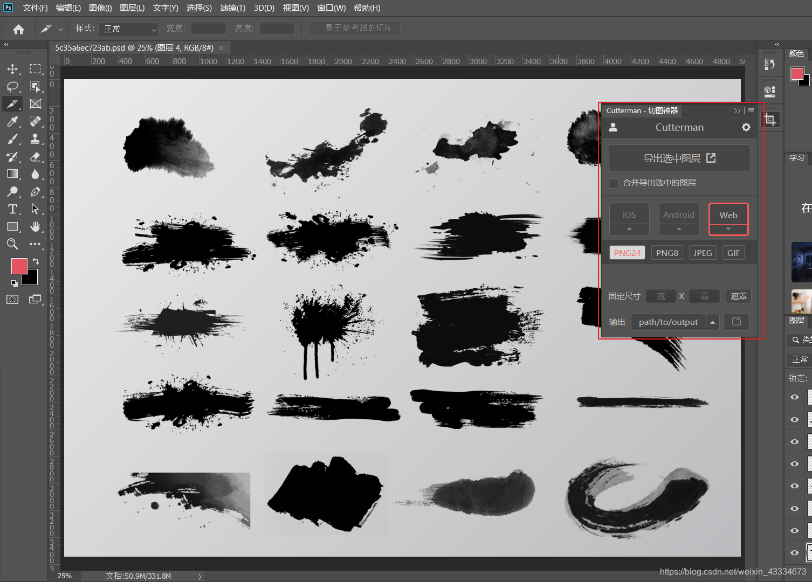The width and height of the screenshot is (812, 582).
Task: Expand the Web platform options arrow
Action: coord(728,229)
